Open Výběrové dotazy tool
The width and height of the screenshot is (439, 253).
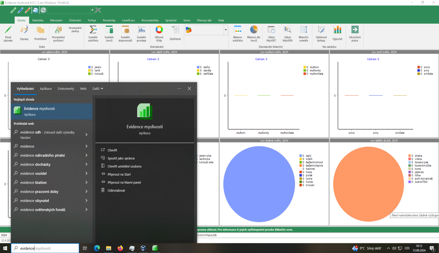click(x=321, y=33)
